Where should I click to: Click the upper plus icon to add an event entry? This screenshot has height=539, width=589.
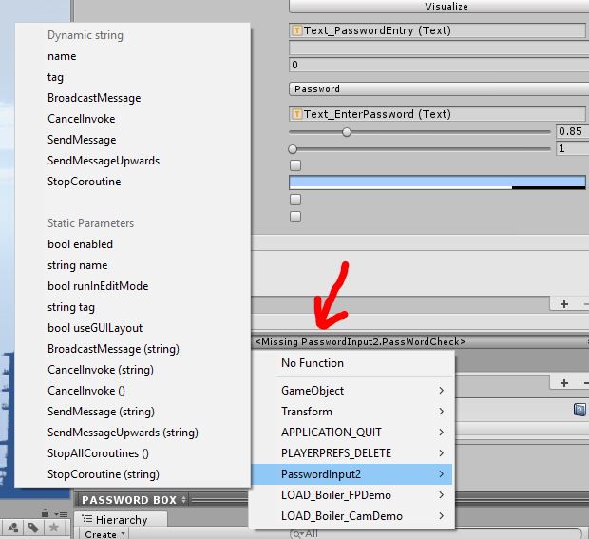pos(563,304)
